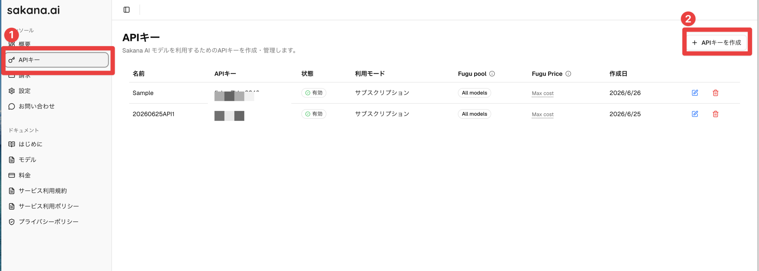
Task: Click the 利用モード column header
Action: [370, 74]
